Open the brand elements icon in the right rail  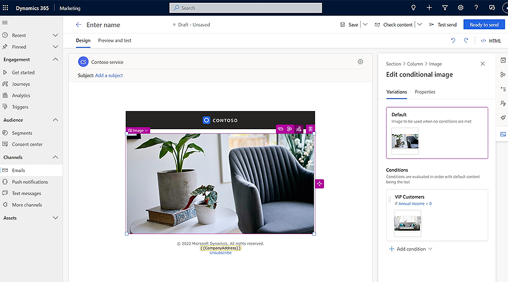[503, 74]
